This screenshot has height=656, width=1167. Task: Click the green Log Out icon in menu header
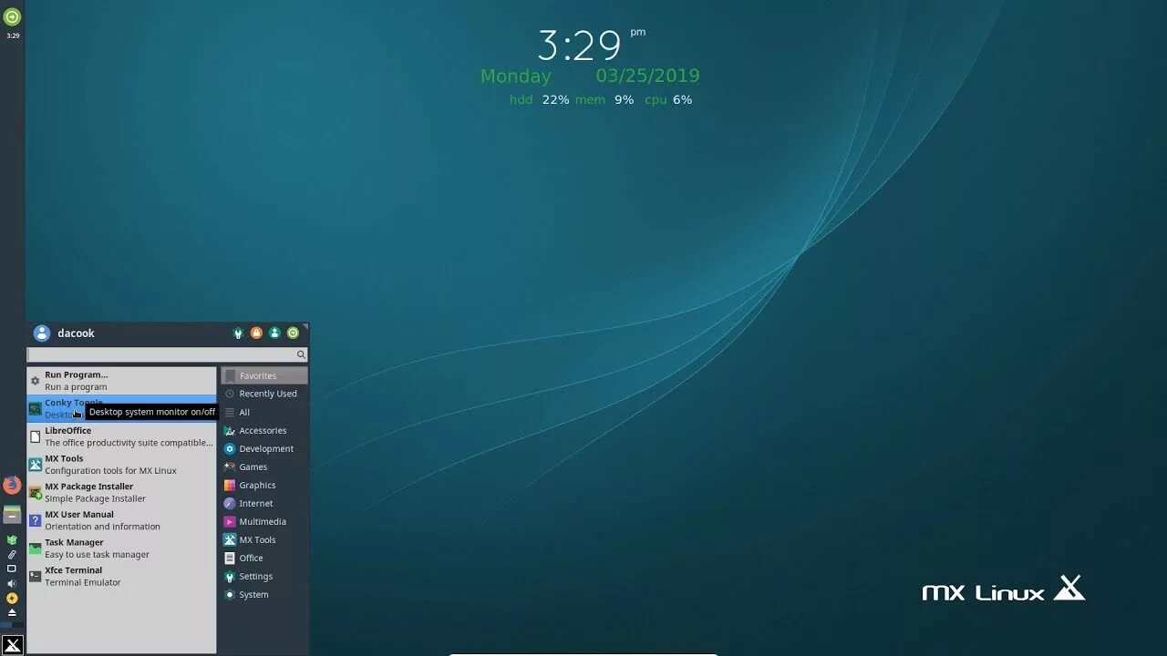[x=293, y=333]
